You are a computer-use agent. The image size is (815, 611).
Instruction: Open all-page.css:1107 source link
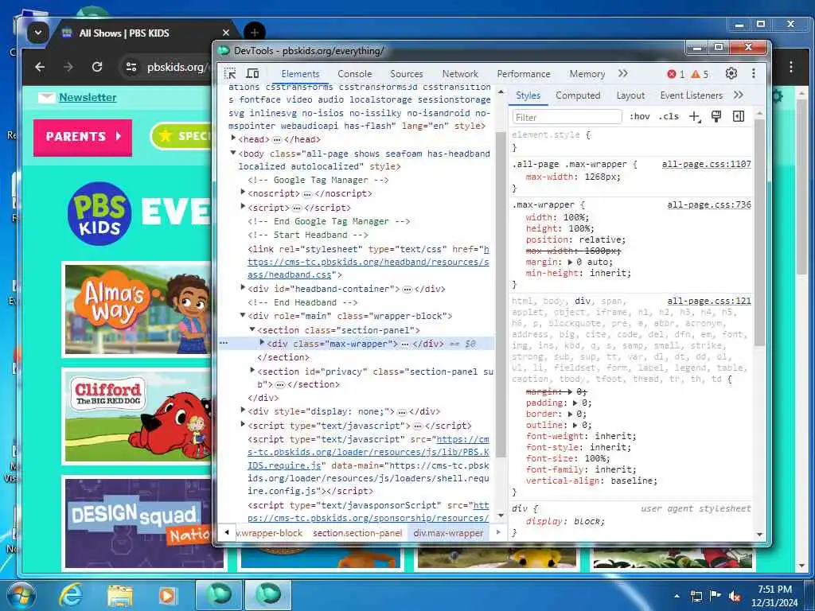click(x=706, y=164)
